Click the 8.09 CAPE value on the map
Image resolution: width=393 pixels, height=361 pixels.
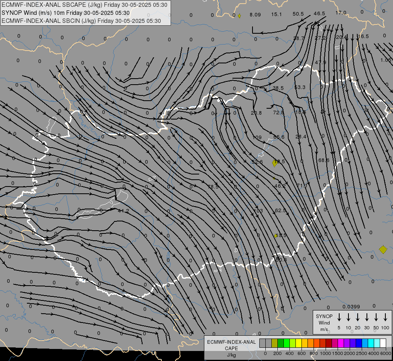[255, 14]
